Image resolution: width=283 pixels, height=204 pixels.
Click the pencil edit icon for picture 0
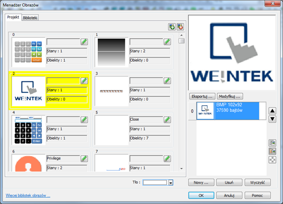click(x=84, y=42)
